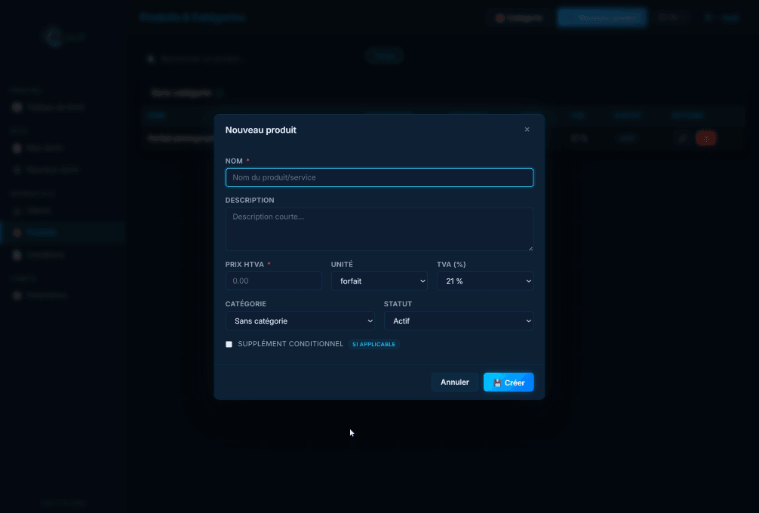
Task: Open the STATUT dropdown showing Actif
Action: (x=459, y=321)
